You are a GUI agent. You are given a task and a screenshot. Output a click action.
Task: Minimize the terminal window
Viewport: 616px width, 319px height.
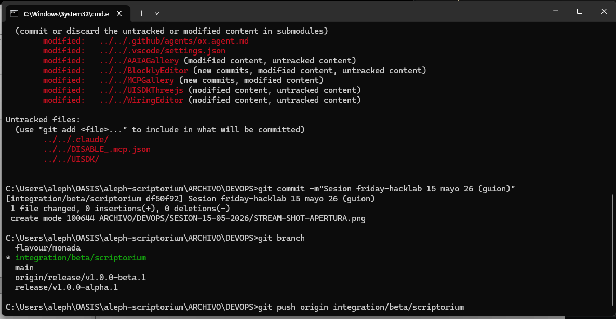(x=556, y=11)
